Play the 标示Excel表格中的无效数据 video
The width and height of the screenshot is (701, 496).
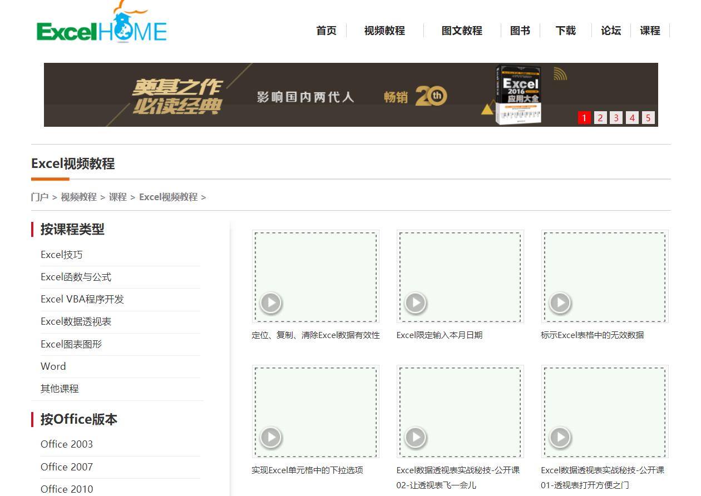[560, 303]
